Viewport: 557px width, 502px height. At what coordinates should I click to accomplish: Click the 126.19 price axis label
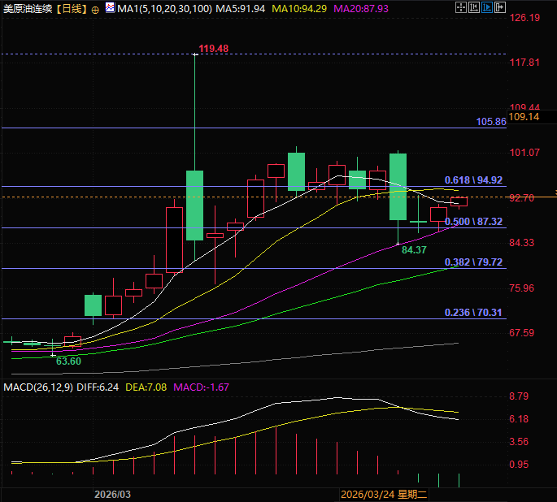(x=524, y=18)
